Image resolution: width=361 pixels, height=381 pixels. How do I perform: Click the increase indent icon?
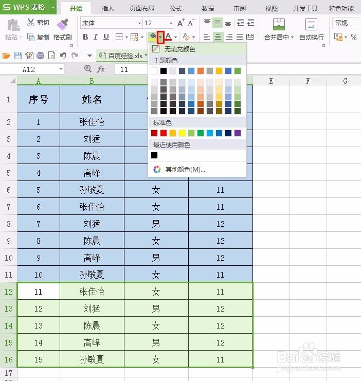[x=250, y=23]
